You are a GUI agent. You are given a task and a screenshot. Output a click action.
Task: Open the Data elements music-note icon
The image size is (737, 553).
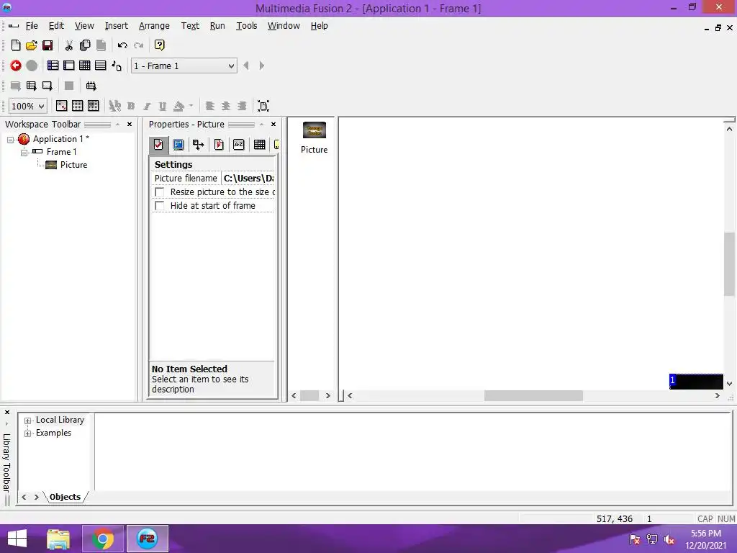coord(117,66)
